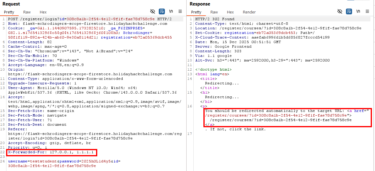Switch to the Hex tab in Response
This screenshot has width=375, height=171.
[230, 12]
